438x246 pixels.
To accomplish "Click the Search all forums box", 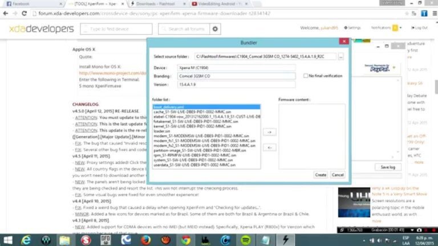I will click(184, 28).
